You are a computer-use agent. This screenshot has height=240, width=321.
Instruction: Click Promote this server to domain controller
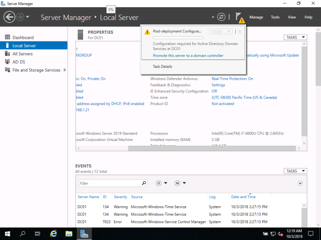[188, 56]
